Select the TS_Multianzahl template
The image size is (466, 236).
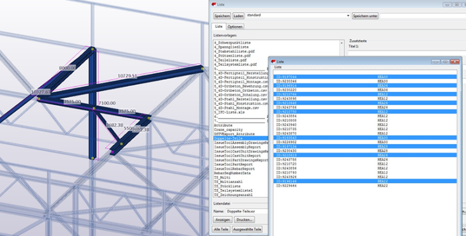[229, 182]
